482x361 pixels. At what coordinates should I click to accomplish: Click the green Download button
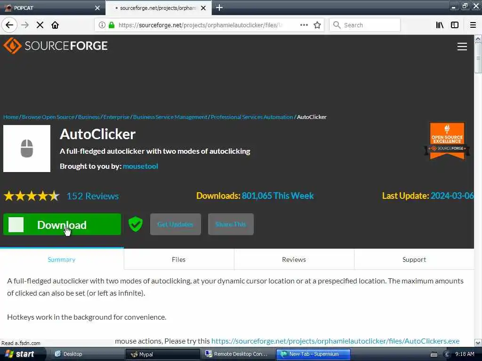pyautogui.click(x=62, y=224)
